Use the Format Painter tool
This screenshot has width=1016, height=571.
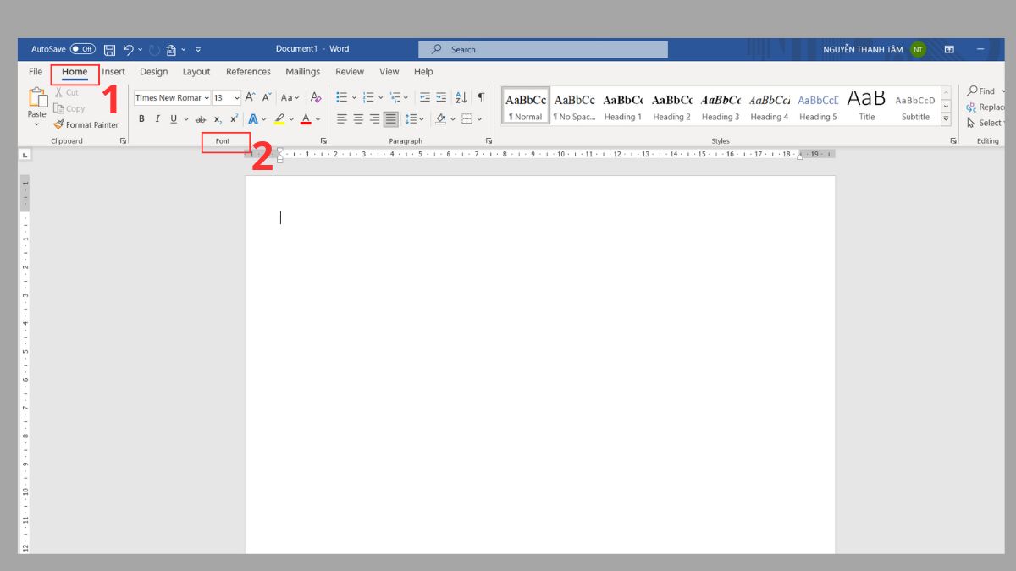point(86,124)
